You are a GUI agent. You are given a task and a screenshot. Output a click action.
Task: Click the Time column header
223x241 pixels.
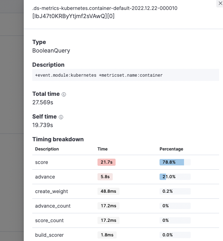click(102, 149)
